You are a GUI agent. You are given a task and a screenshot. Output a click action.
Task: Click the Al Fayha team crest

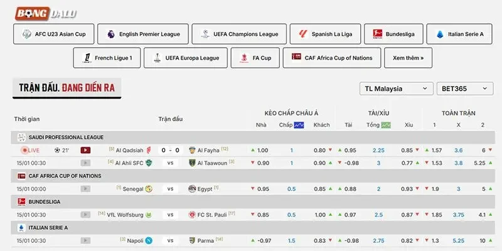pyautogui.click(x=192, y=150)
